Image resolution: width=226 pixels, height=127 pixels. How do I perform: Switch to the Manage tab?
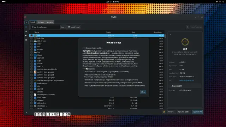point(49,22)
